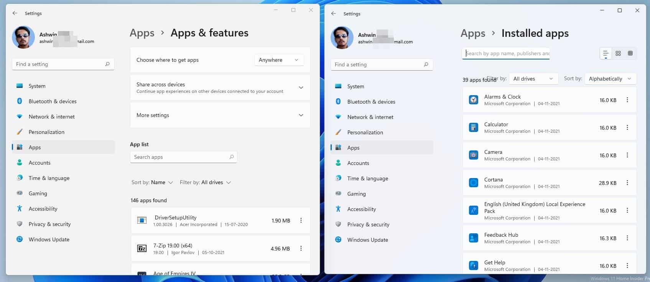
Task: Focus the Search by app name field
Action: click(x=506, y=53)
